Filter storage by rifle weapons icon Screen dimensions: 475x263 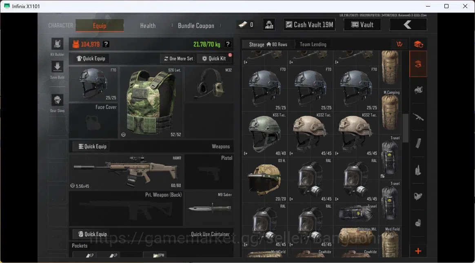click(418, 117)
